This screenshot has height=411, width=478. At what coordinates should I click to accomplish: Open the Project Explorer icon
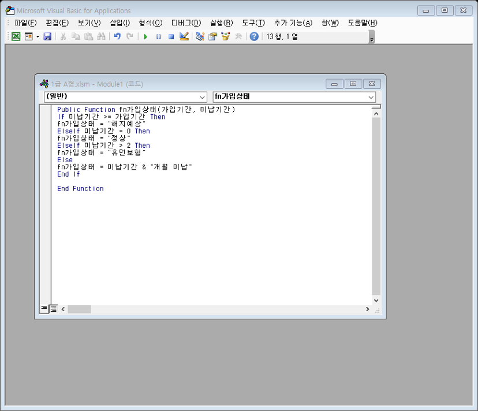click(200, 36)
